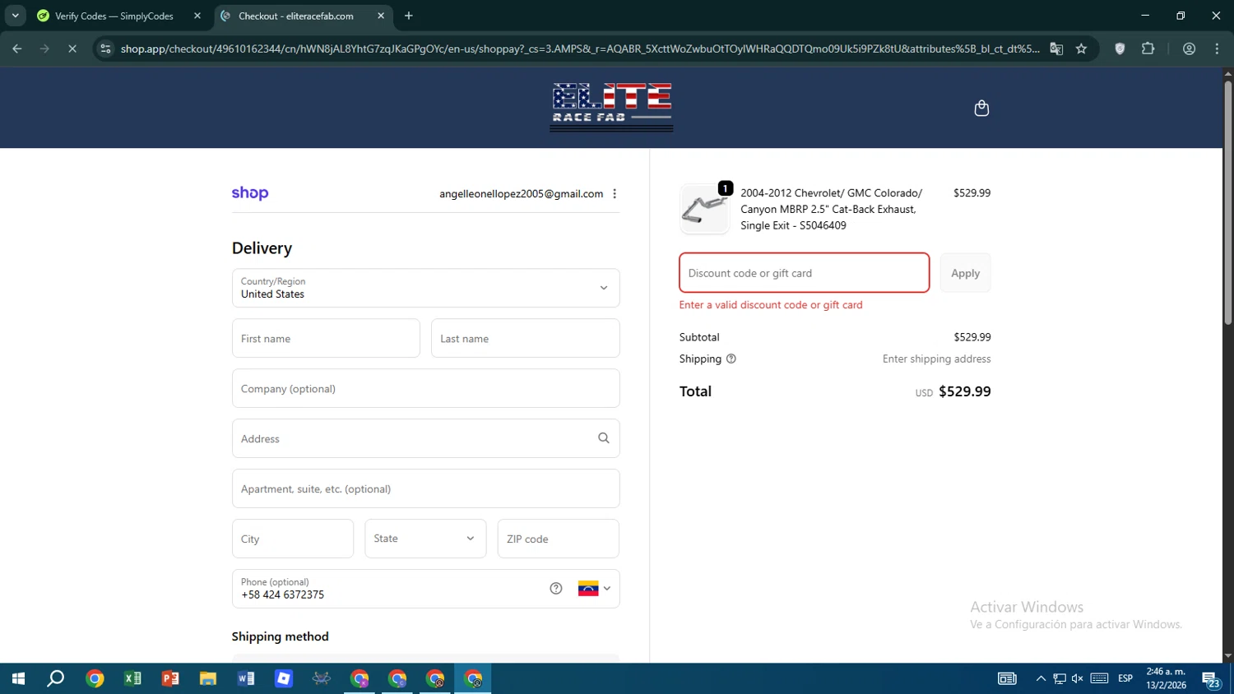Open the tab search dropdown

coord(15,16)
